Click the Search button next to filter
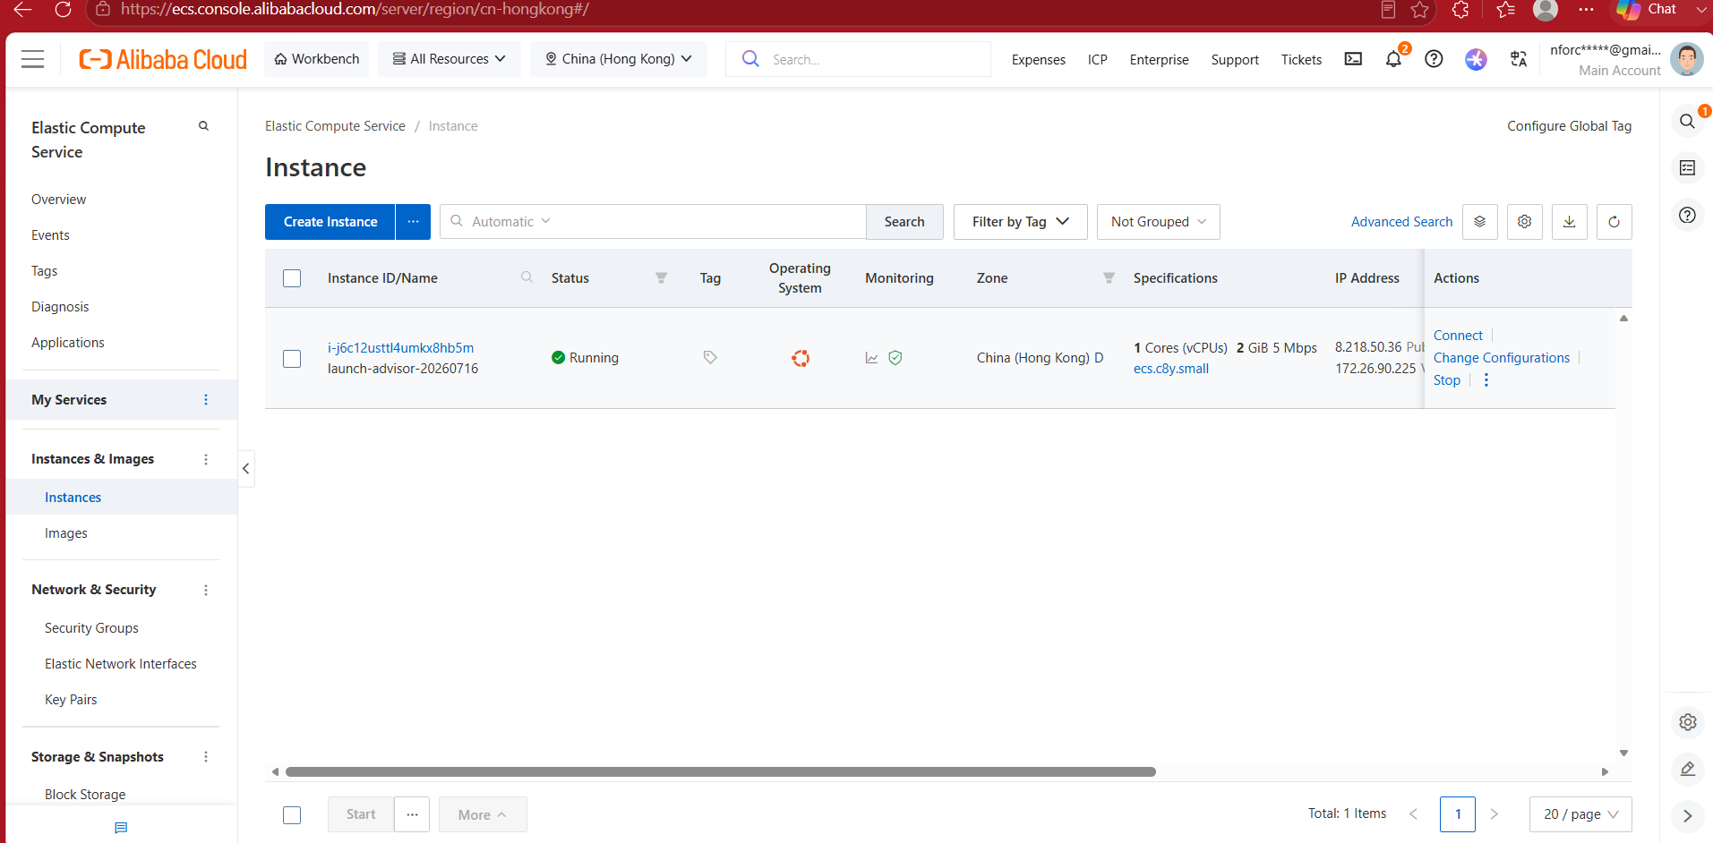Viewport: 1713px width, 843px height. pyautogui.click(x=904, y=222)
